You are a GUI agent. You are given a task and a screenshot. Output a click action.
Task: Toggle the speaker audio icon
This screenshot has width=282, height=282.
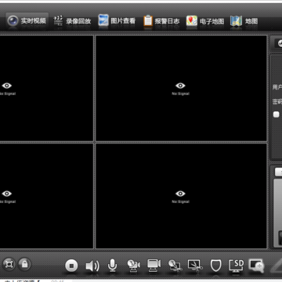(x=92, y=266)
